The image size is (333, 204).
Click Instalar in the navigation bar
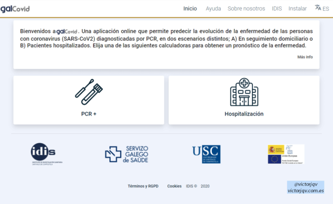click(297, 8)
